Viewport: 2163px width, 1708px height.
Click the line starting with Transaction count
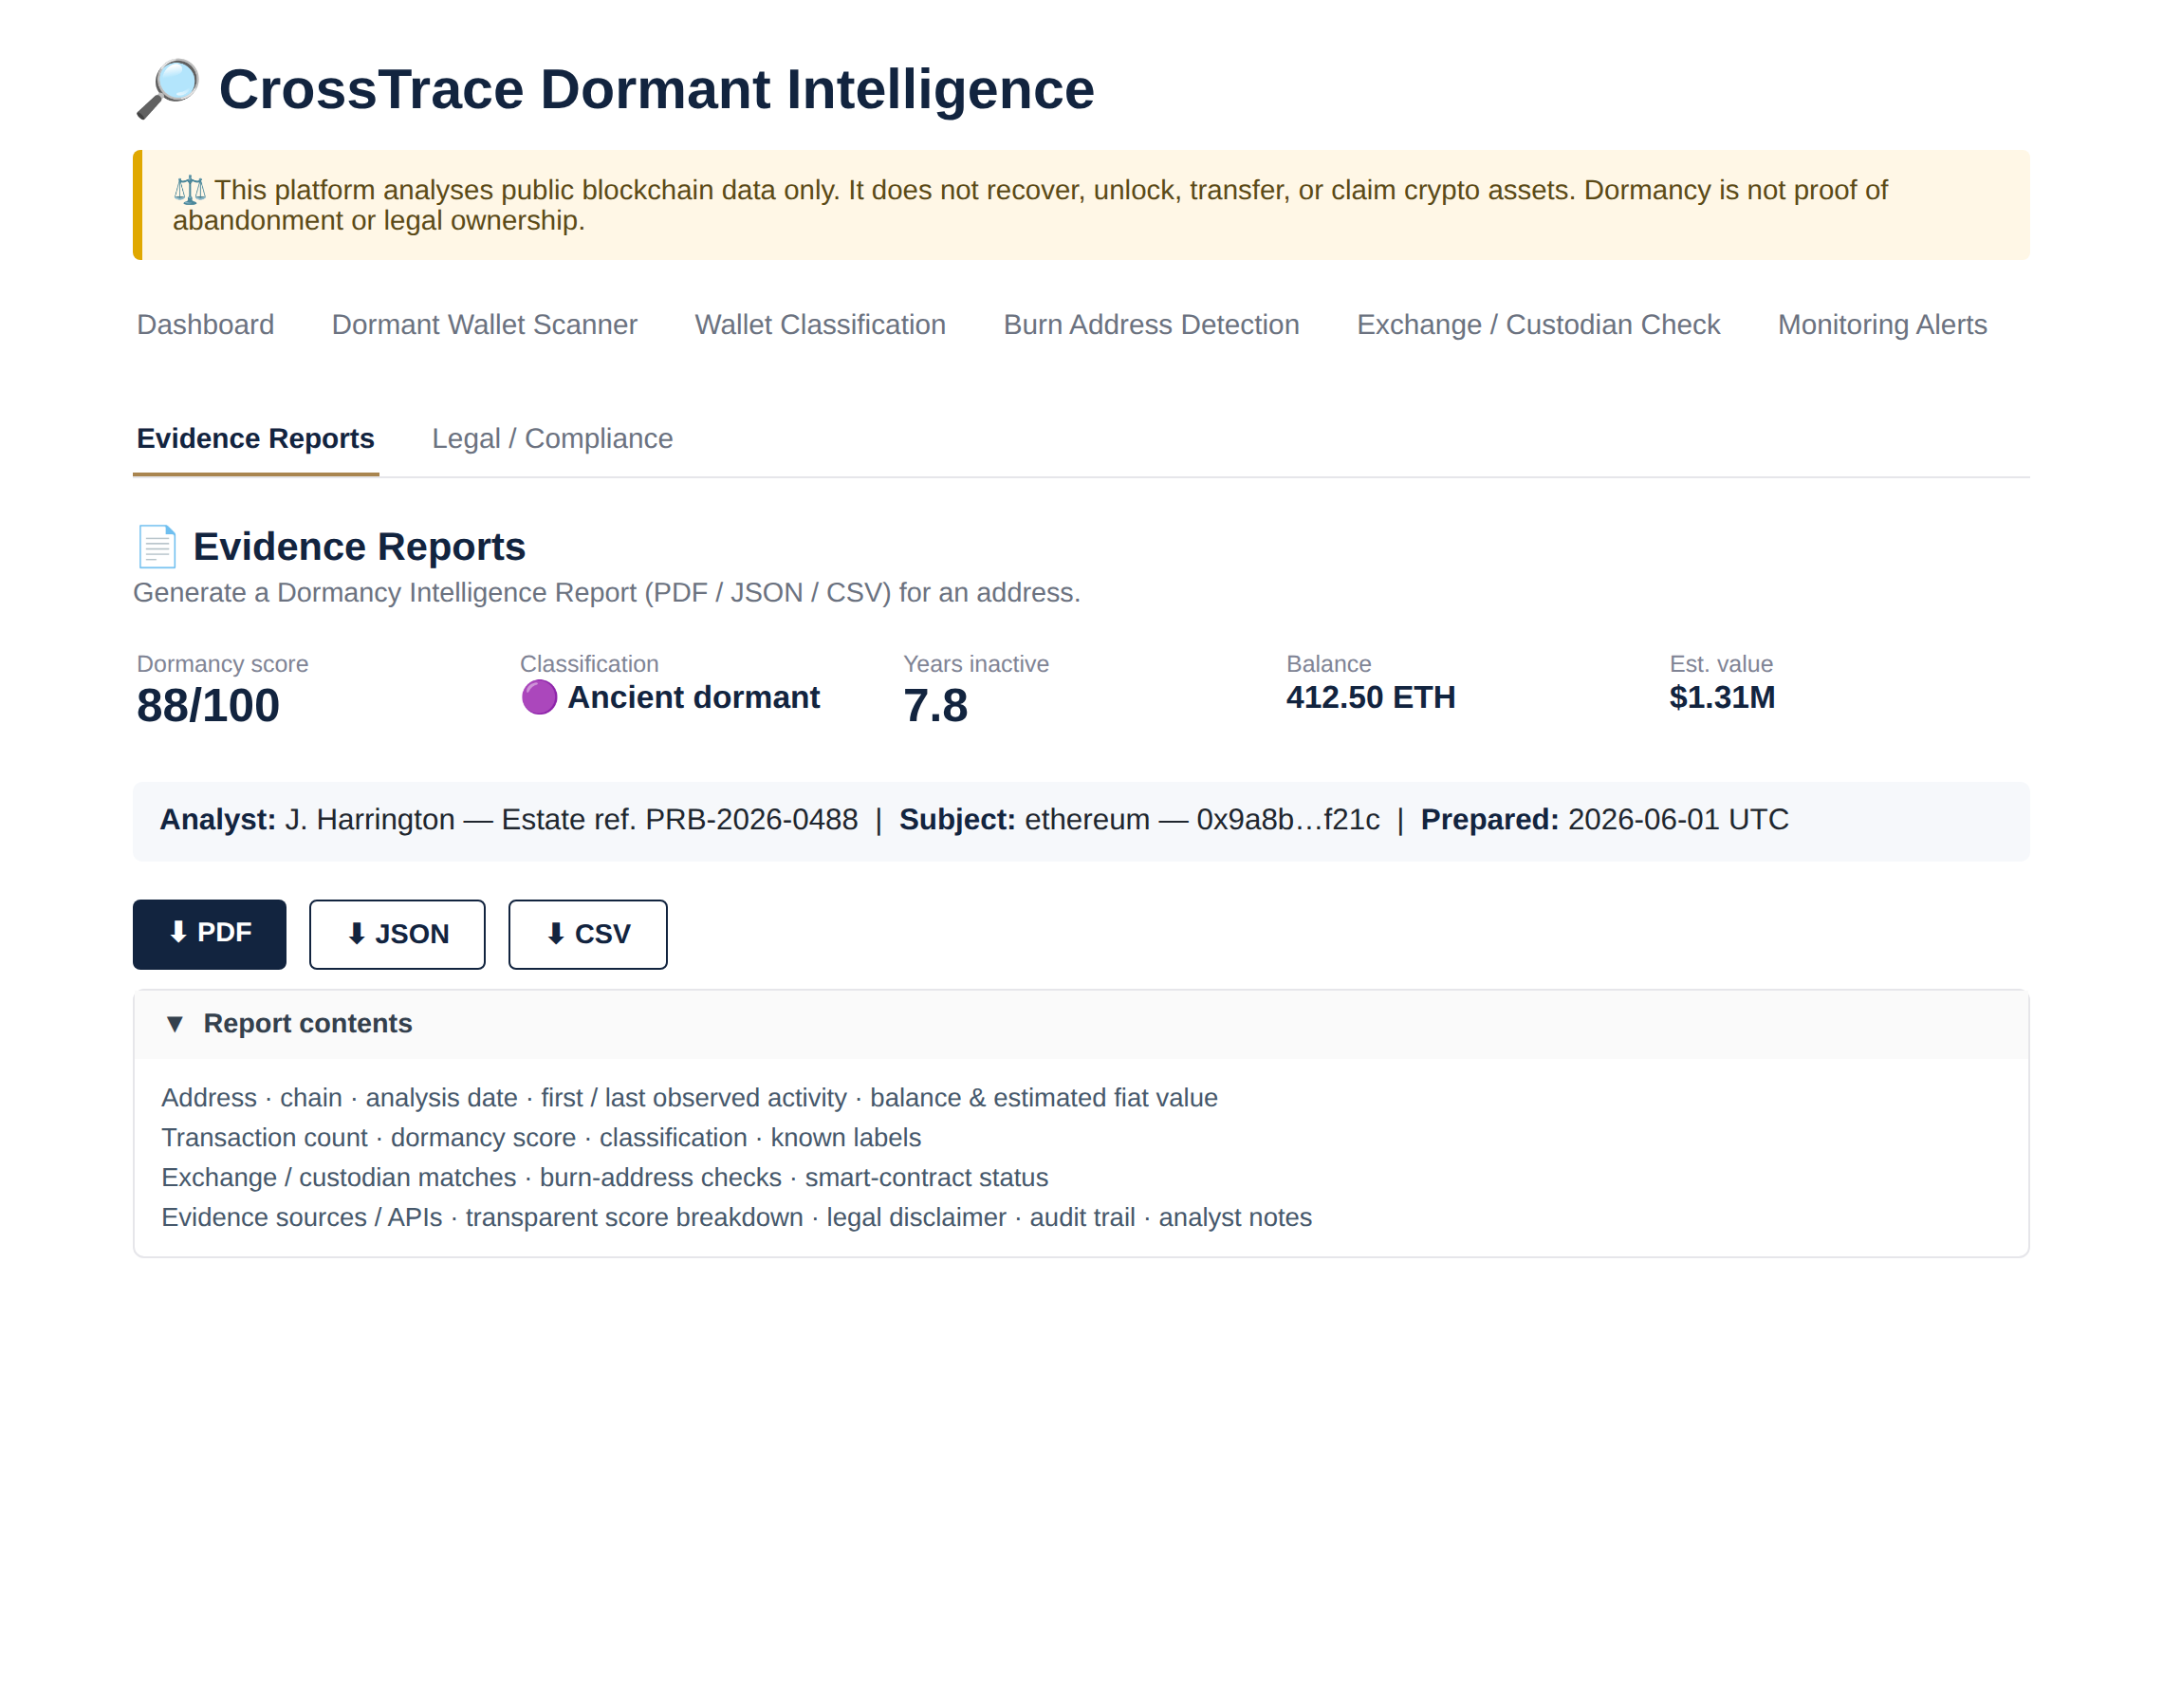point(541,1138)
